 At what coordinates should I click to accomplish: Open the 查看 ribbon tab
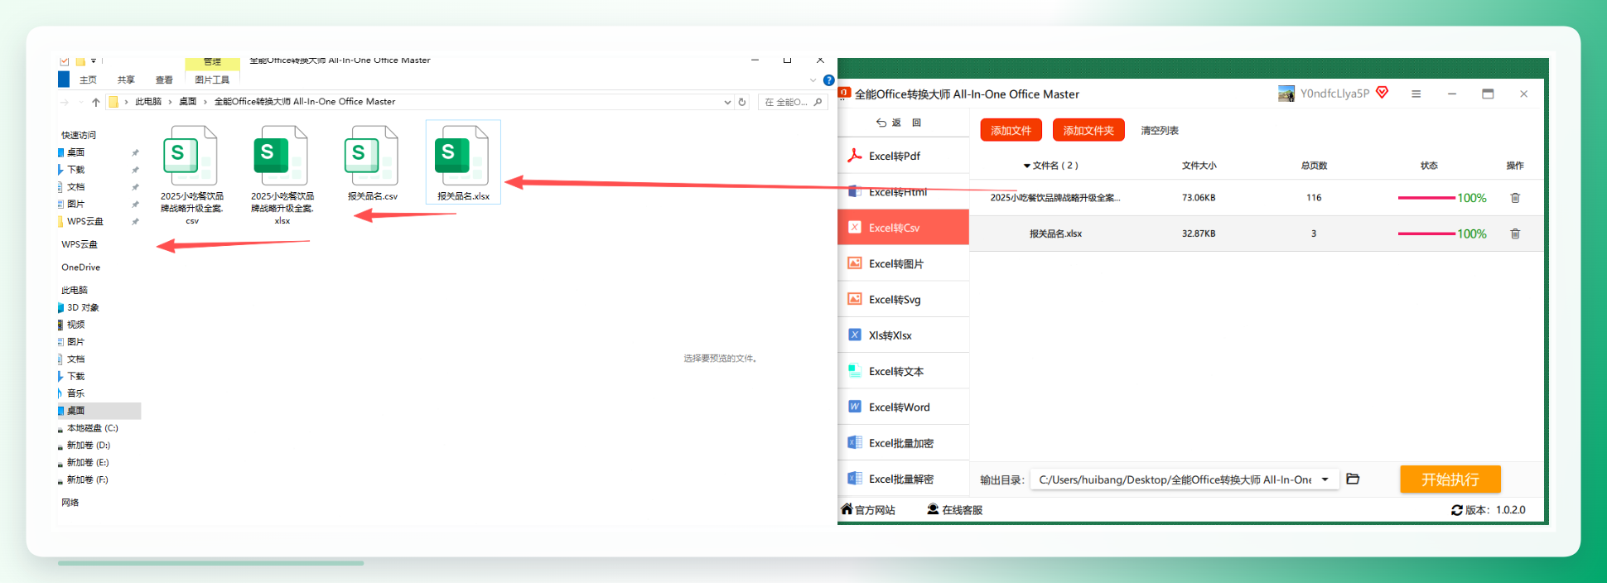[164, 80]
